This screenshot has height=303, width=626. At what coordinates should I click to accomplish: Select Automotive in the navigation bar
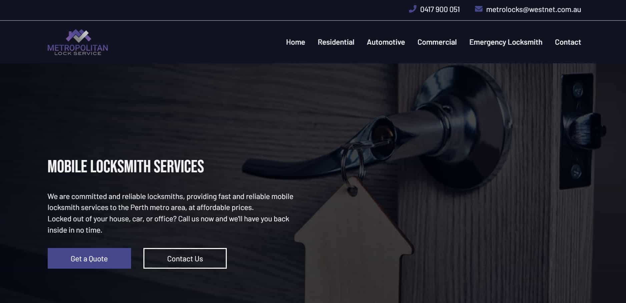[x=386, y=42]
